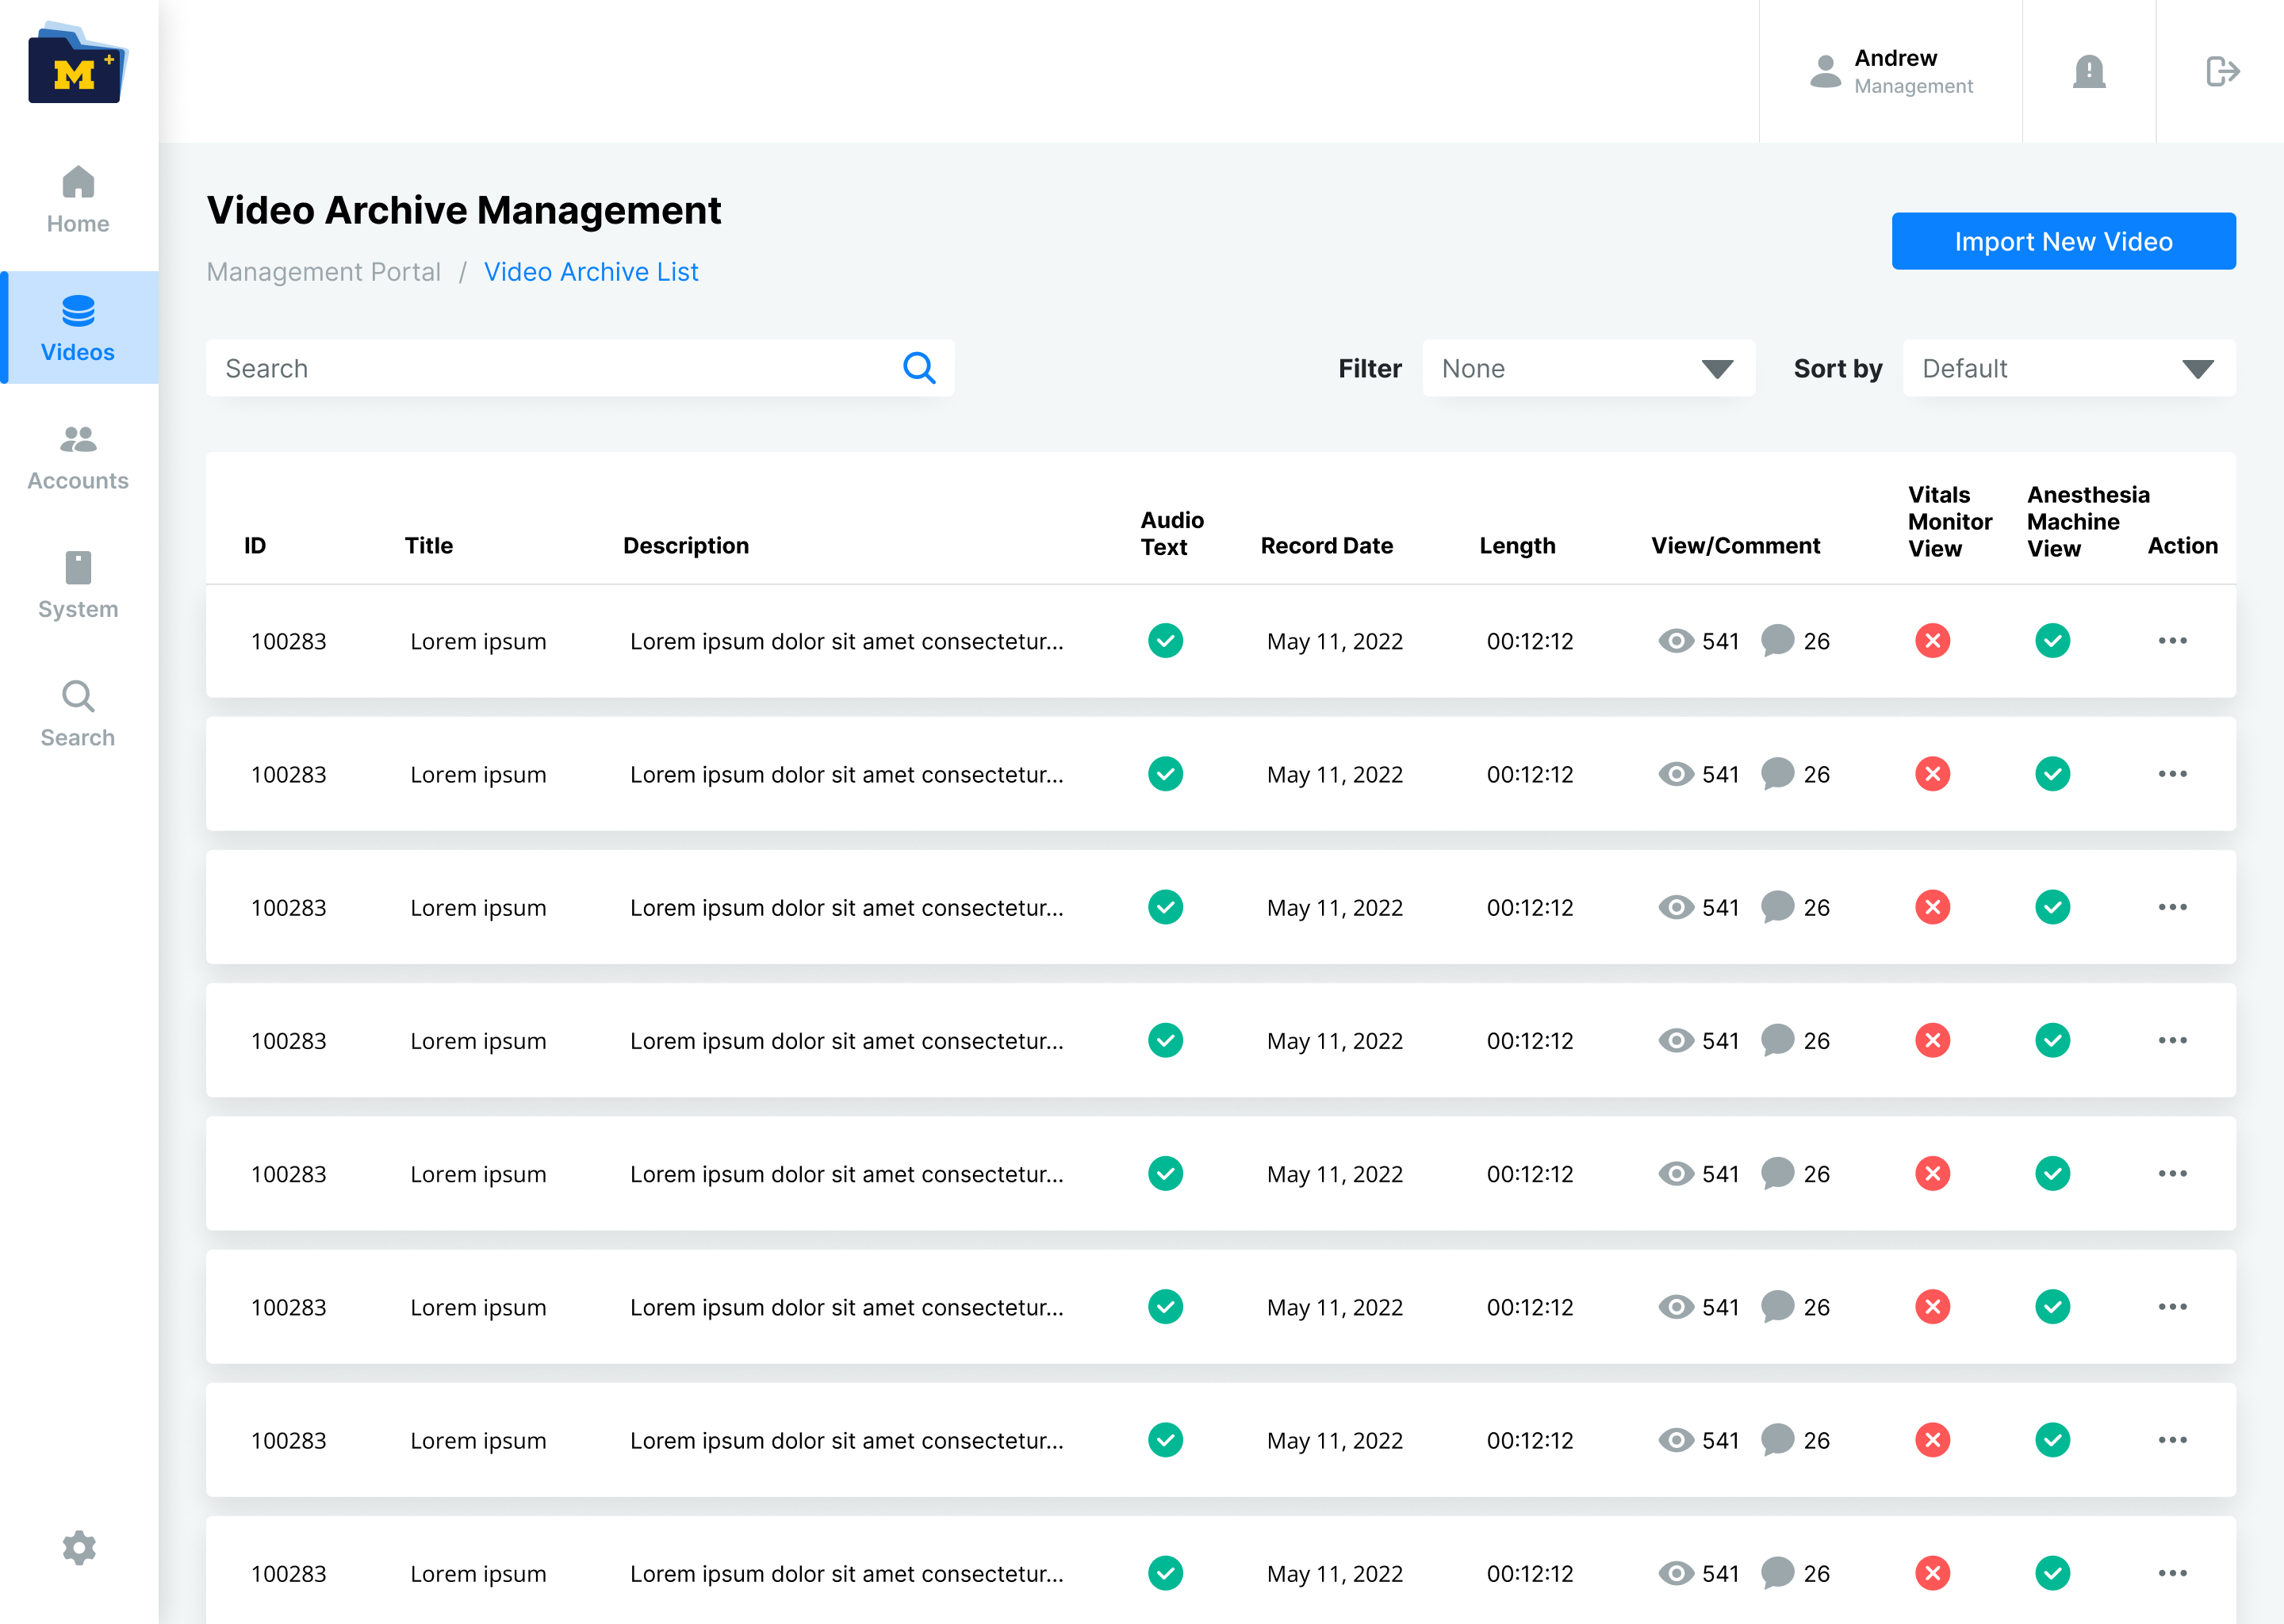The height and width of the screenshot is (1624, 2284).
Task: Click fifth row's description text
Action: (846, 1174)
